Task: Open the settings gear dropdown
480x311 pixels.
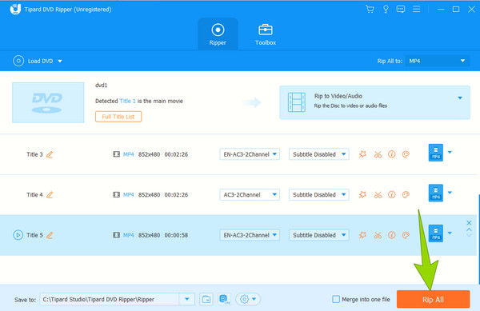Action: coord(248,299)
